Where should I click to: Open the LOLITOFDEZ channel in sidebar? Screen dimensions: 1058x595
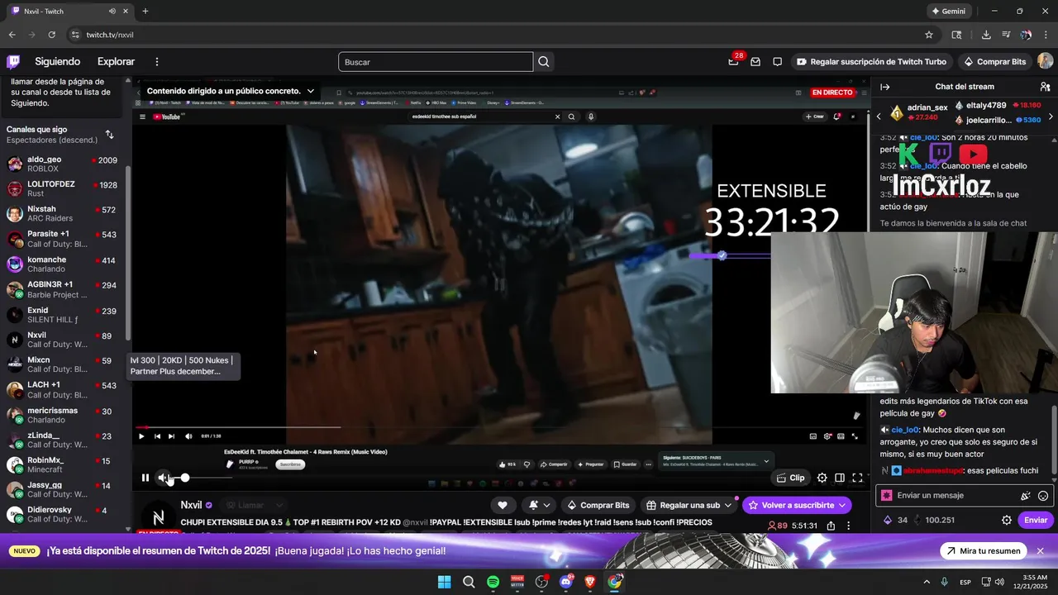click(x=62, y=188)
